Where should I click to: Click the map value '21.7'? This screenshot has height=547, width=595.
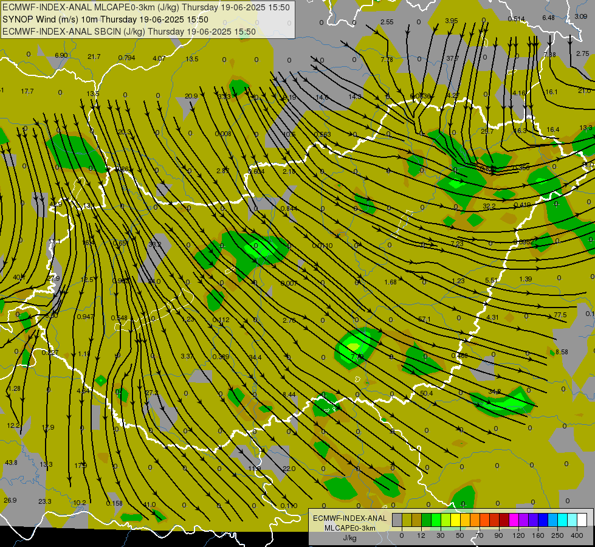pyautogui.click(x=94, y=57)
